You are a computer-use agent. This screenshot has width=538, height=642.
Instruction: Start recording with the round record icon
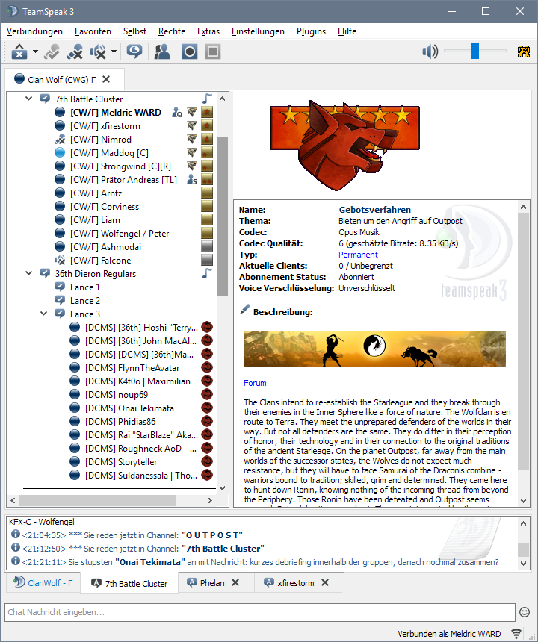[x=190, y=52]
